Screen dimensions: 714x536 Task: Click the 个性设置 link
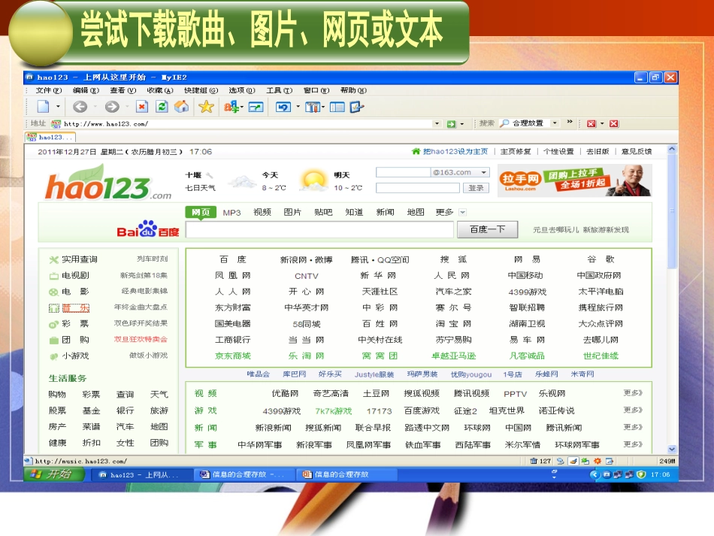[558, 151]
